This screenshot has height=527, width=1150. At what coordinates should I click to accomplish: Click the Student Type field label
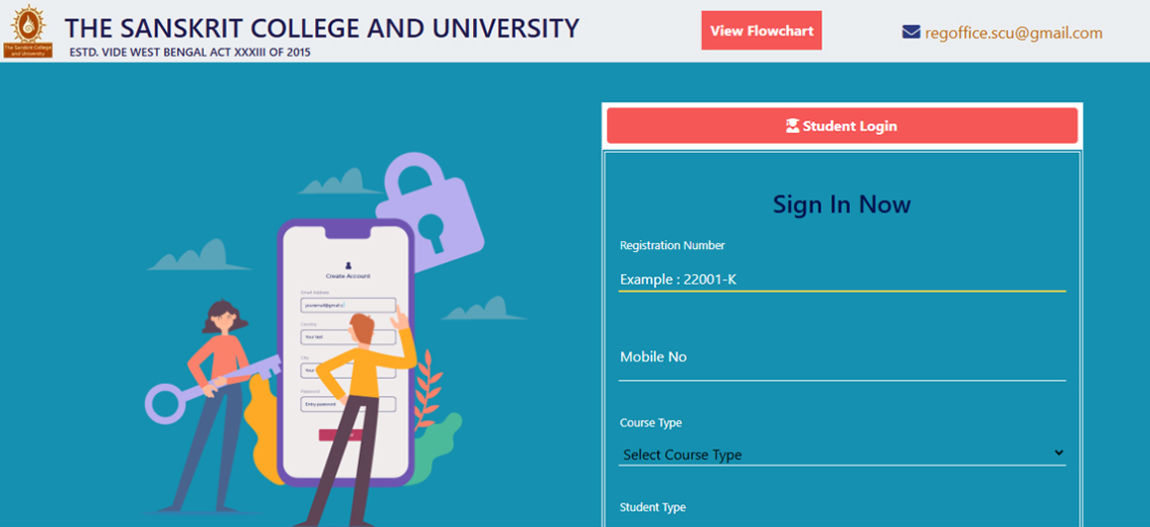[653, 507]
